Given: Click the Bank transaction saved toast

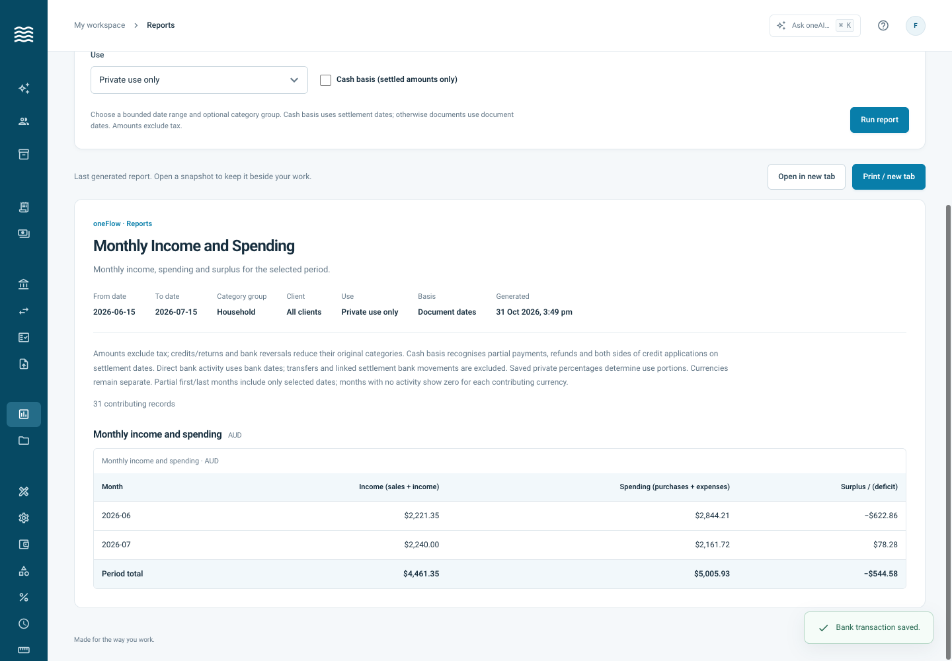Looking at the screenshot, I should 869,627.
